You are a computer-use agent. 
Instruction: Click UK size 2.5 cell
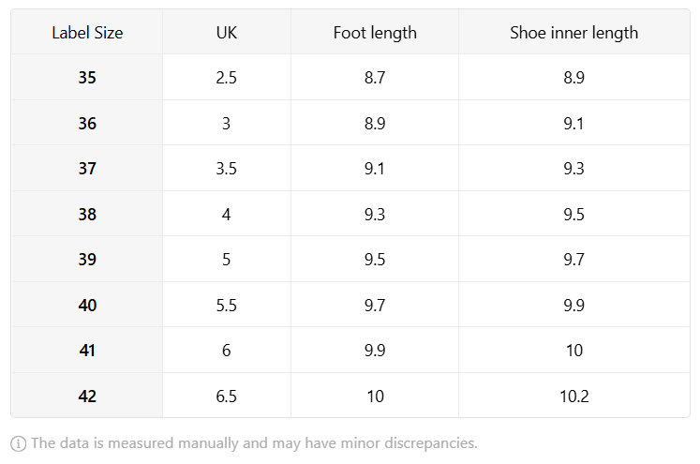[x=227, y=77]
